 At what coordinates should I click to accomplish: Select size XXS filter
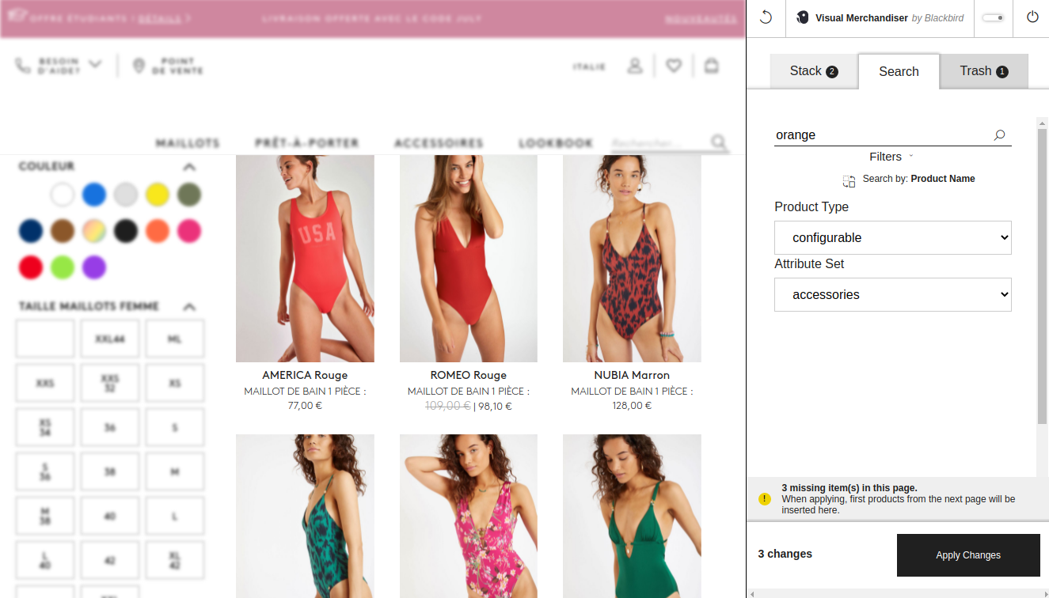(45, 383)
